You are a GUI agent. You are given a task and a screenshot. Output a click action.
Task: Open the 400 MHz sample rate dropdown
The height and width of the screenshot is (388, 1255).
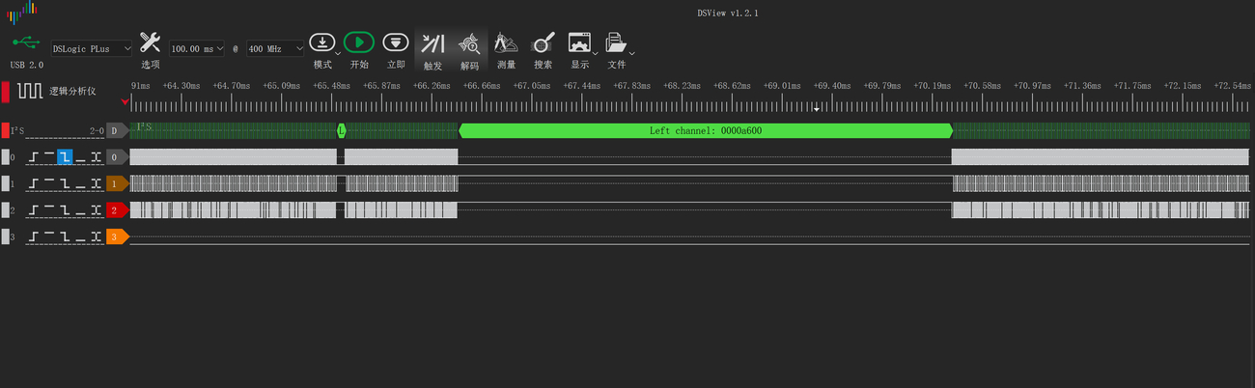[275, 48]
